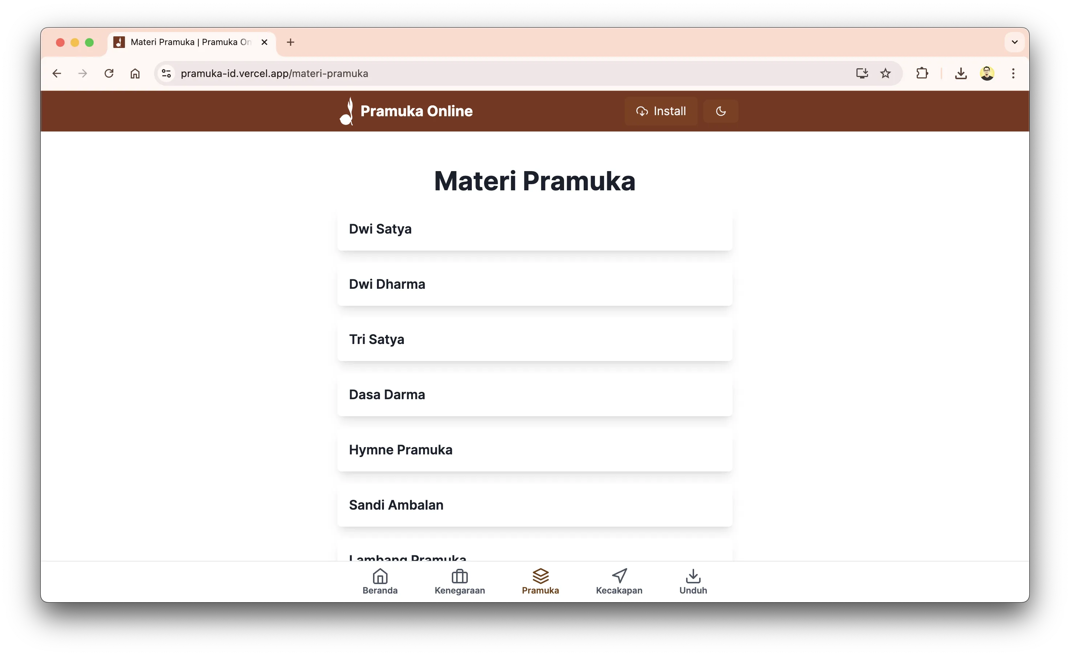Go to the Kenegaraan section
1070x656 pixels.
(459, 581)
